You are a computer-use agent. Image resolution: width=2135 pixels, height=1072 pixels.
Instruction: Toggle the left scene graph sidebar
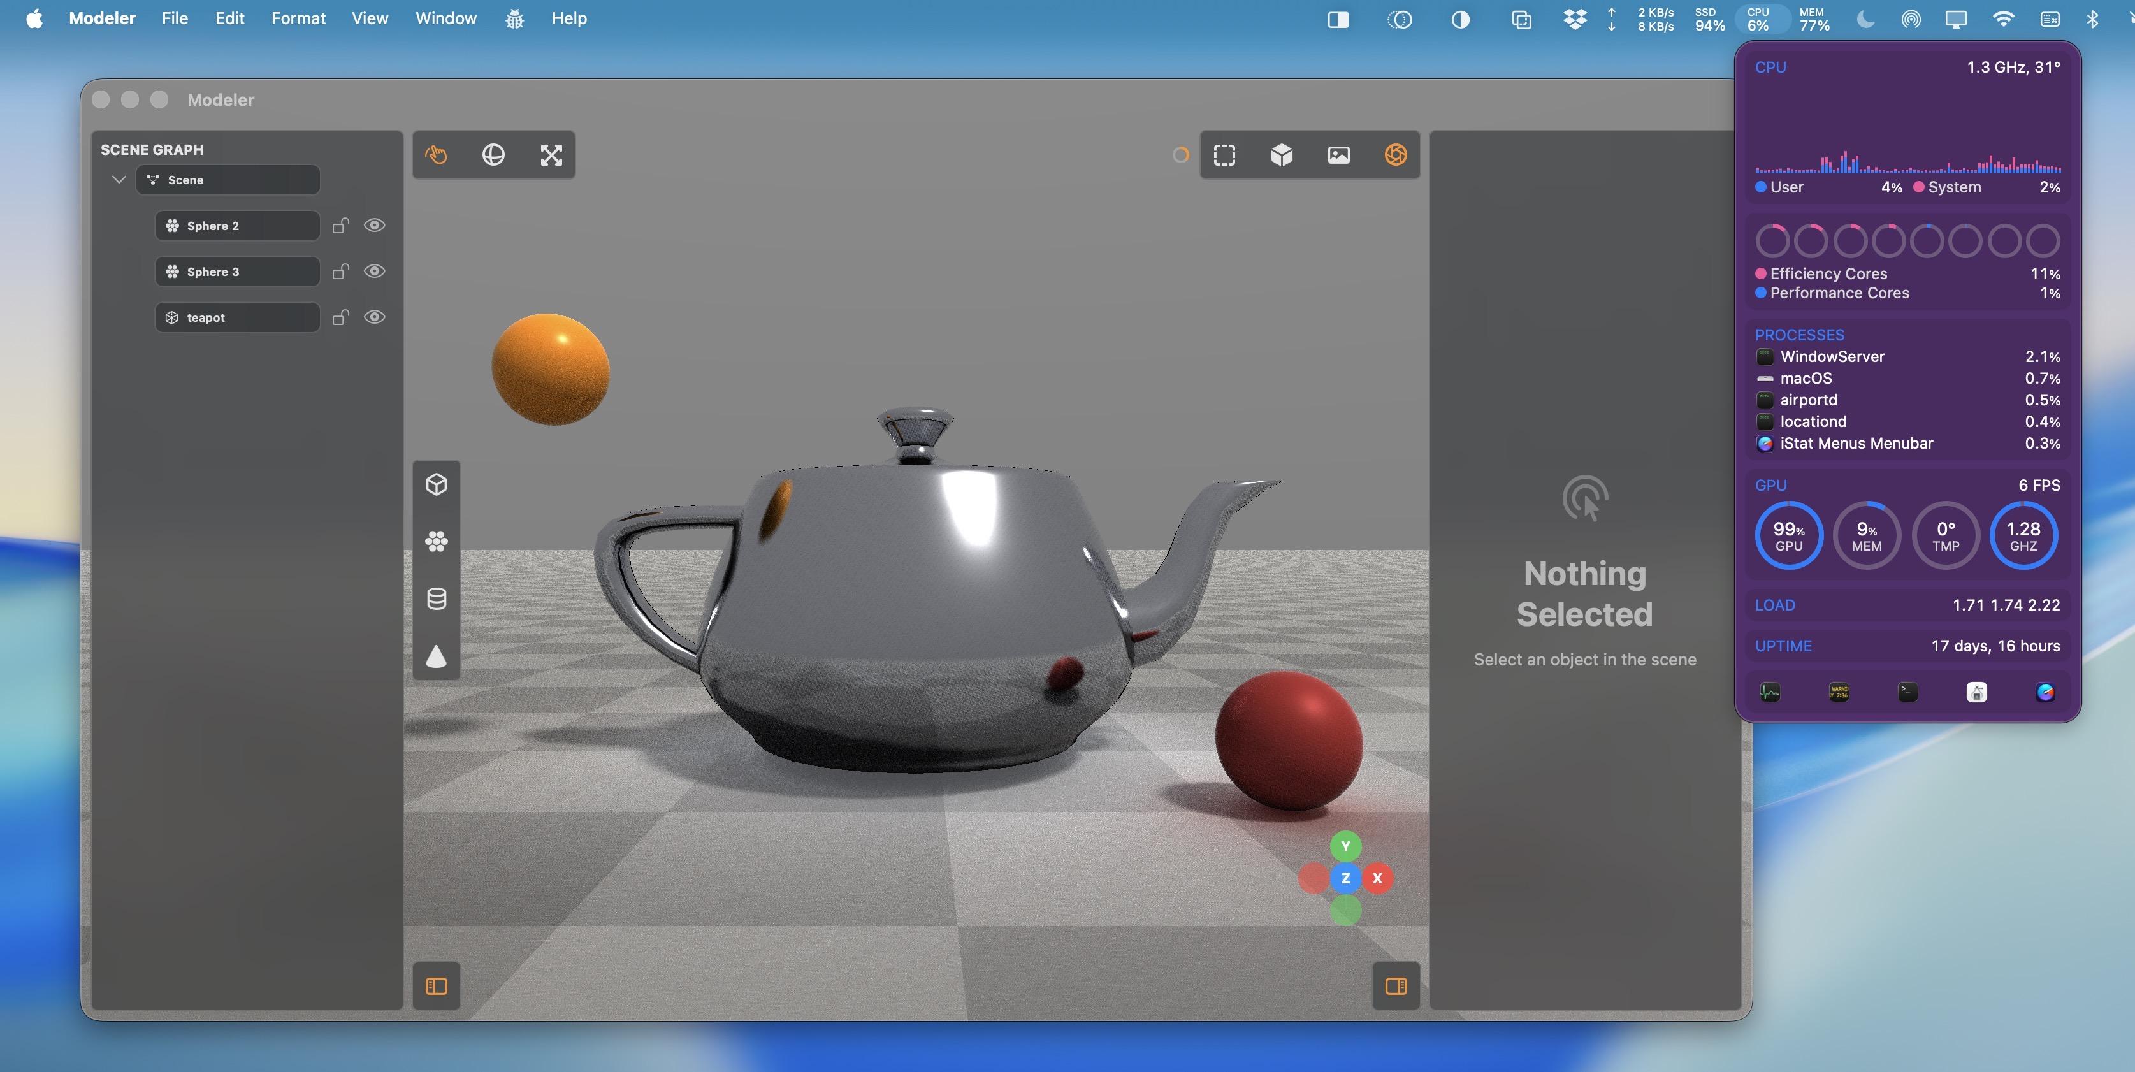click(x=436, y=986)
